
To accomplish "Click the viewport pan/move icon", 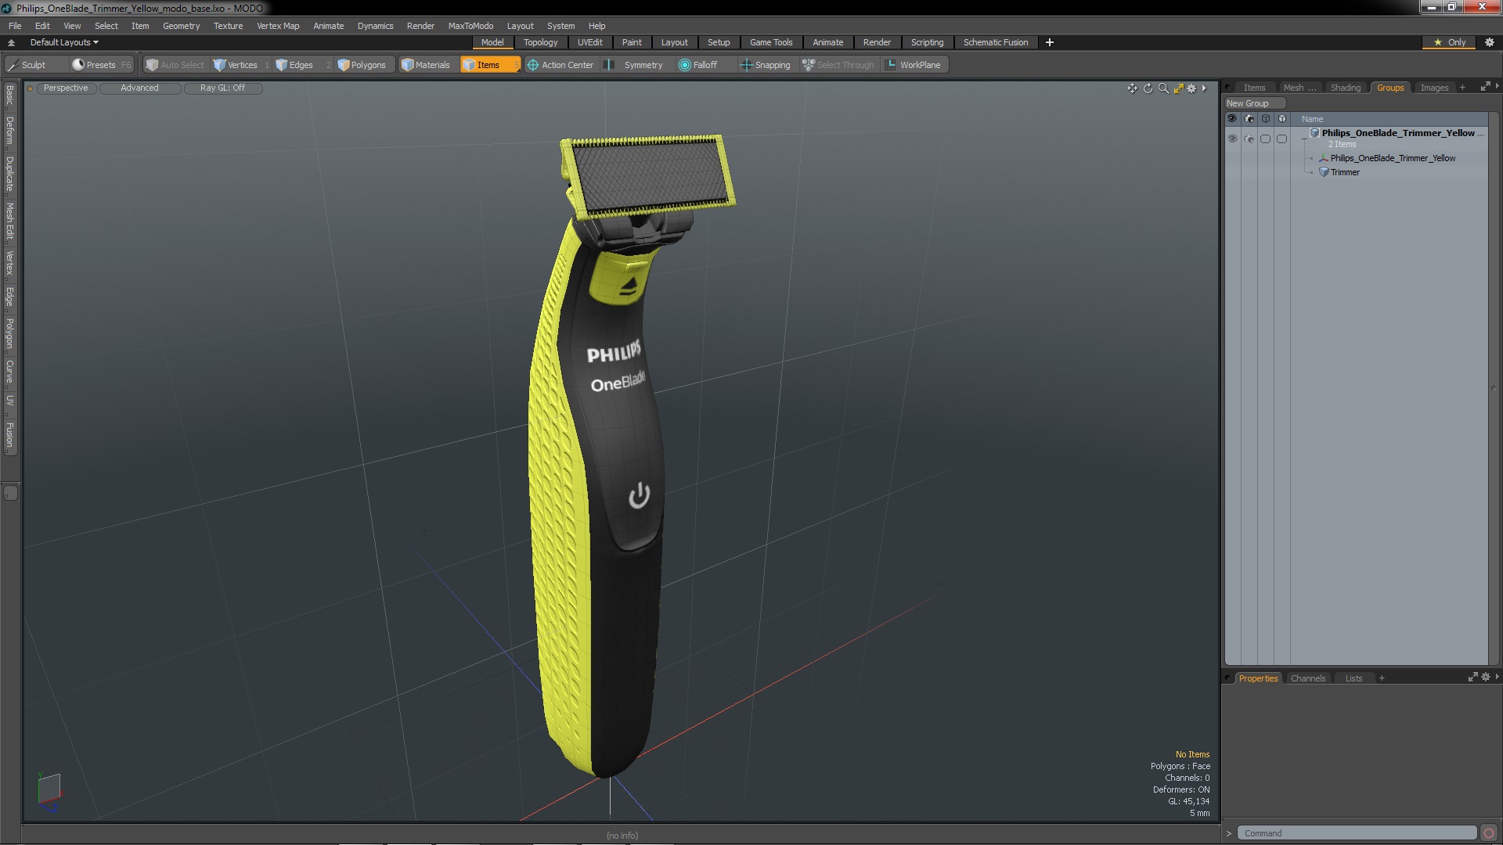I will tap(1132, 88).
